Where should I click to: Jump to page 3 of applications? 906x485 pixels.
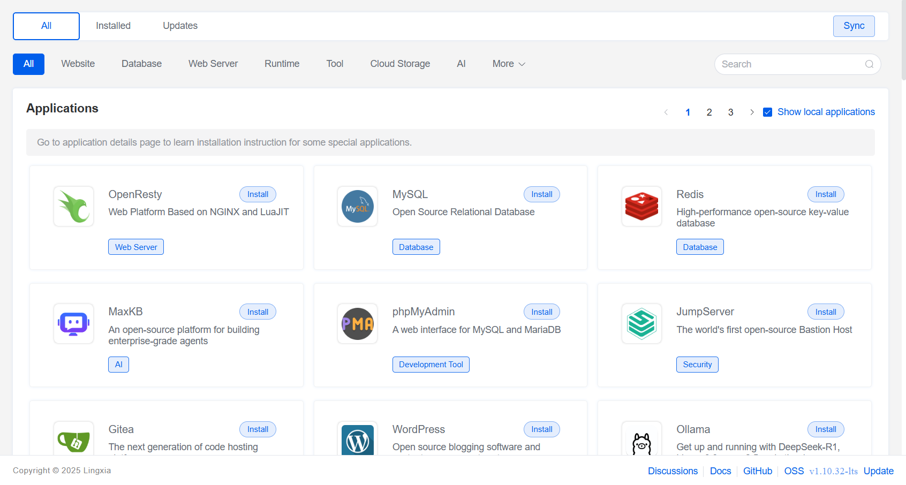point(730,112)
